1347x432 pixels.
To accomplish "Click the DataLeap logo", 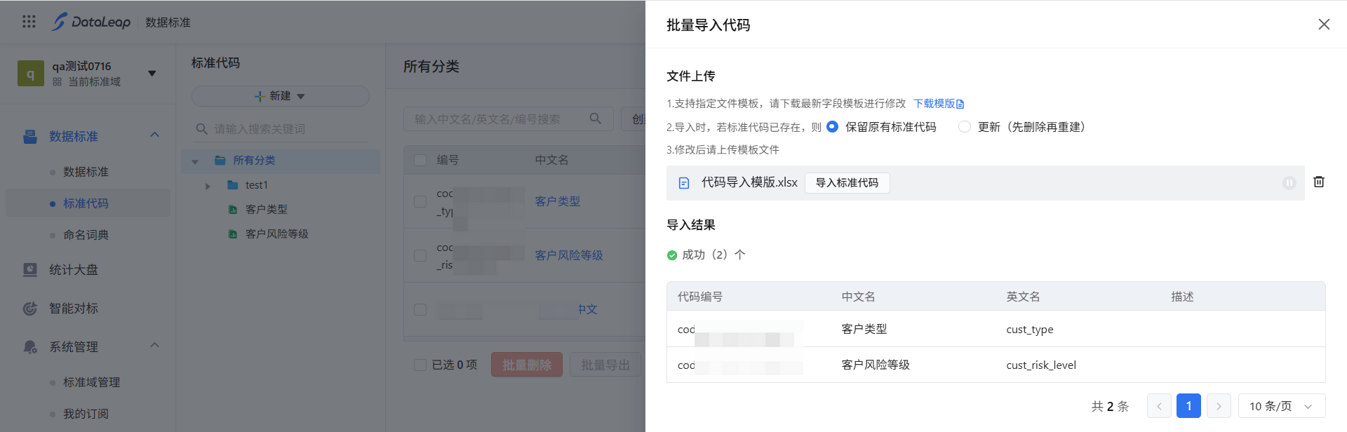I will coord(91,22).
